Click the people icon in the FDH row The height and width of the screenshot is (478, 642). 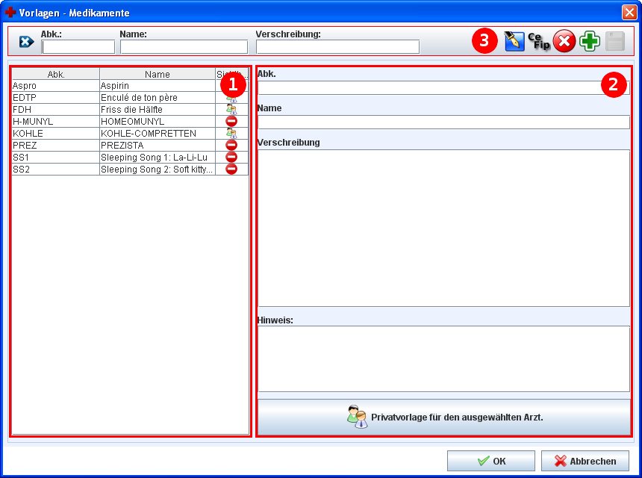point(231,109)
